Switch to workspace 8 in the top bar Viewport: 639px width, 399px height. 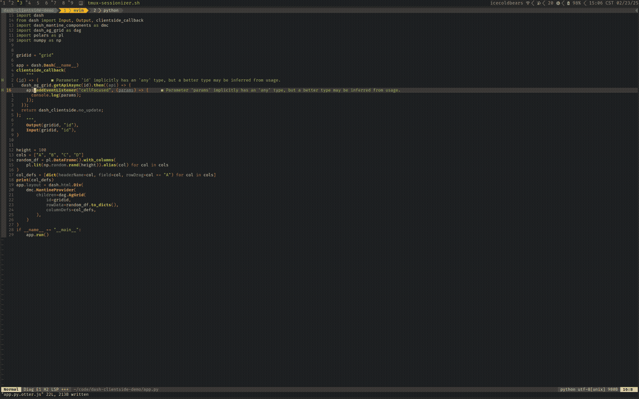[63, 3]
